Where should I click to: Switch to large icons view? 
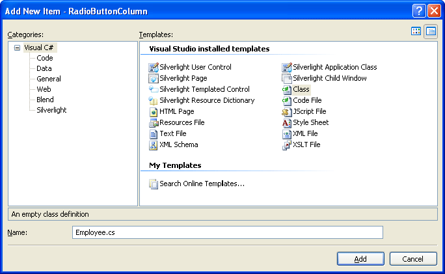click(x=416, y=31)
